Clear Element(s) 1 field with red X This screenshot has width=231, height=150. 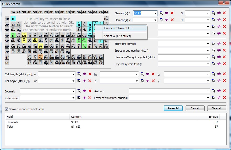(x=172, y=13)
